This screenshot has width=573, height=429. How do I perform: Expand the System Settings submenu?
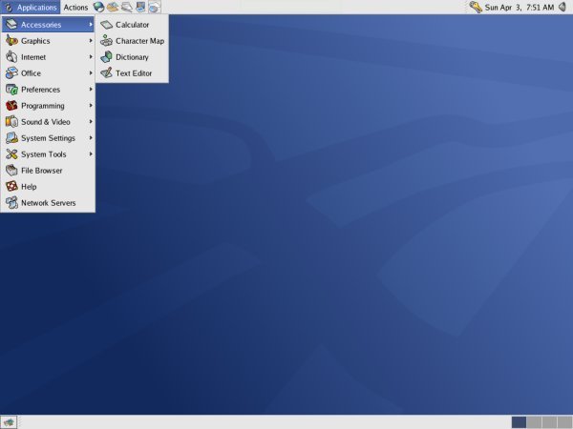tap(48, 138)
